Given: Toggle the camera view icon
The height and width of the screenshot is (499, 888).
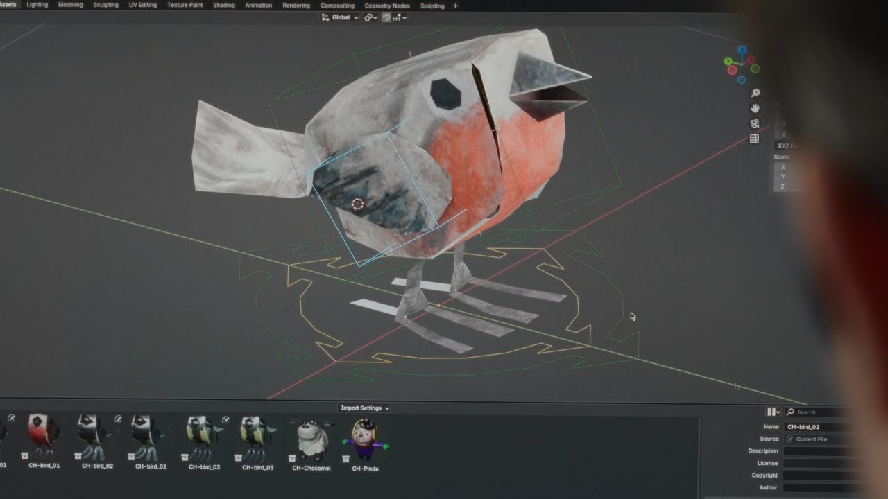Looking at the screenshot, I should coord(755,123).
